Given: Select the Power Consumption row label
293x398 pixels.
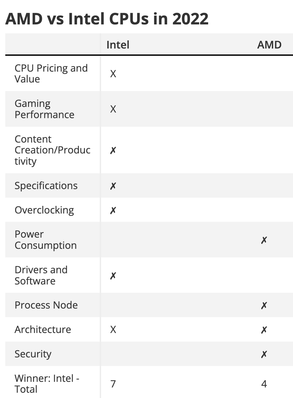Looking at the screenshot, I should (x=46, y=240).
